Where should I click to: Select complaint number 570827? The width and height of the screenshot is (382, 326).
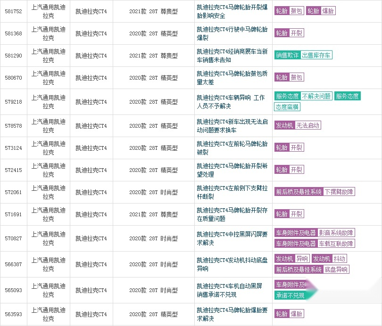pyautogui.click(x=13, y=238)
